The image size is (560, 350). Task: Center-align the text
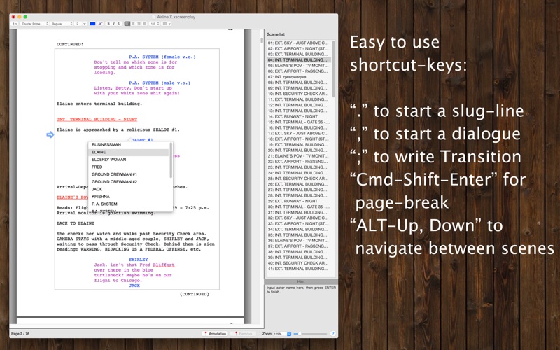133,24
